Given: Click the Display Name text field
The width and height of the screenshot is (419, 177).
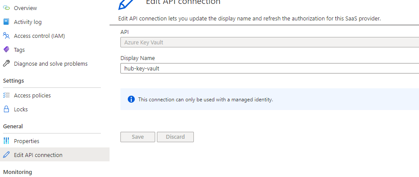Looking at the screenshot, I should coord(269,68).
